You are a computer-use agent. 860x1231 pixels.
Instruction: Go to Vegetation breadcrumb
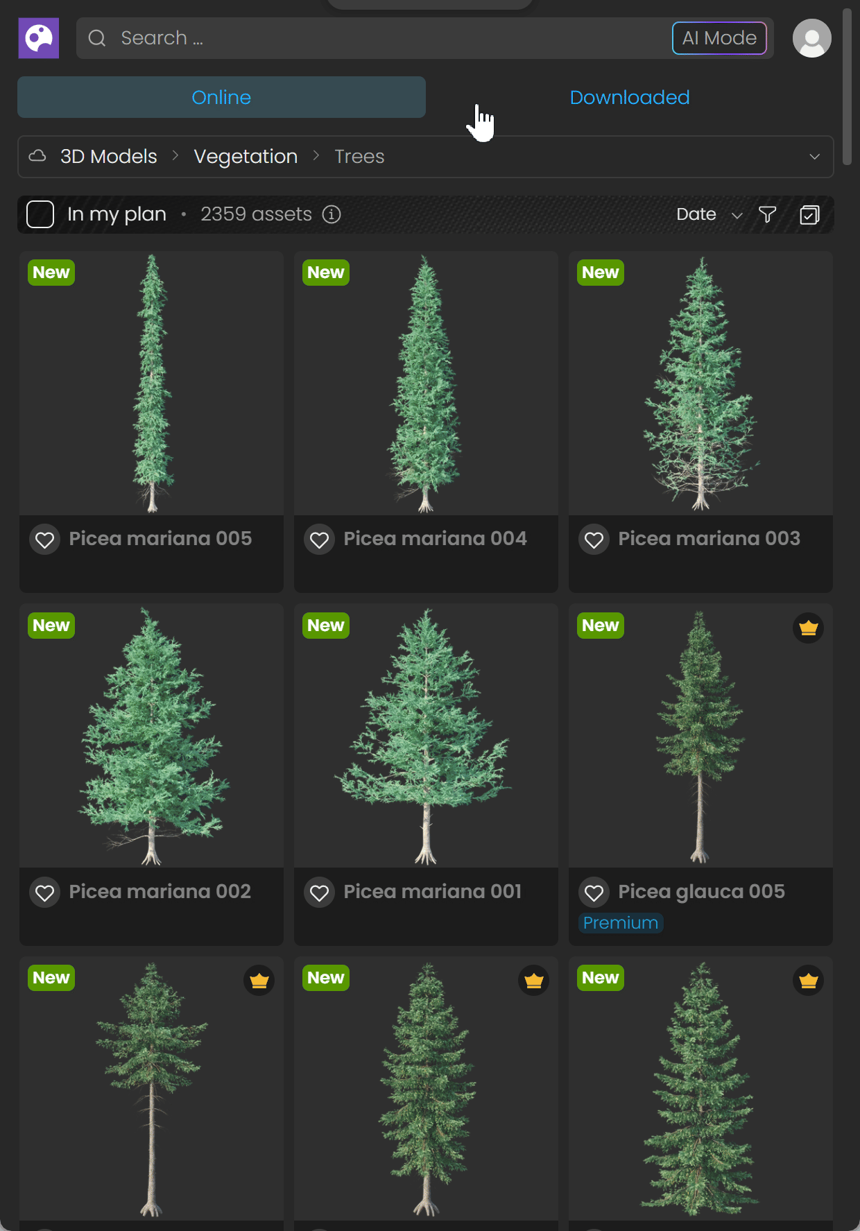point(246,157)
